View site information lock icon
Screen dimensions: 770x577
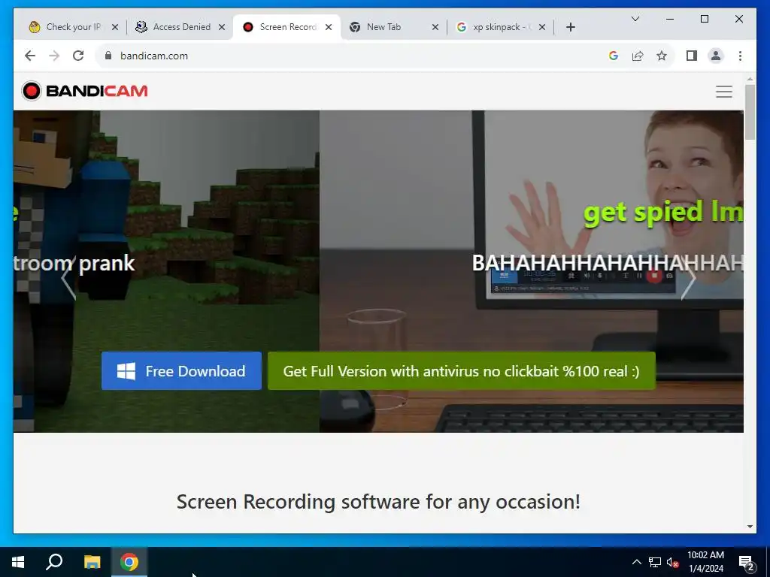[108, 56]
